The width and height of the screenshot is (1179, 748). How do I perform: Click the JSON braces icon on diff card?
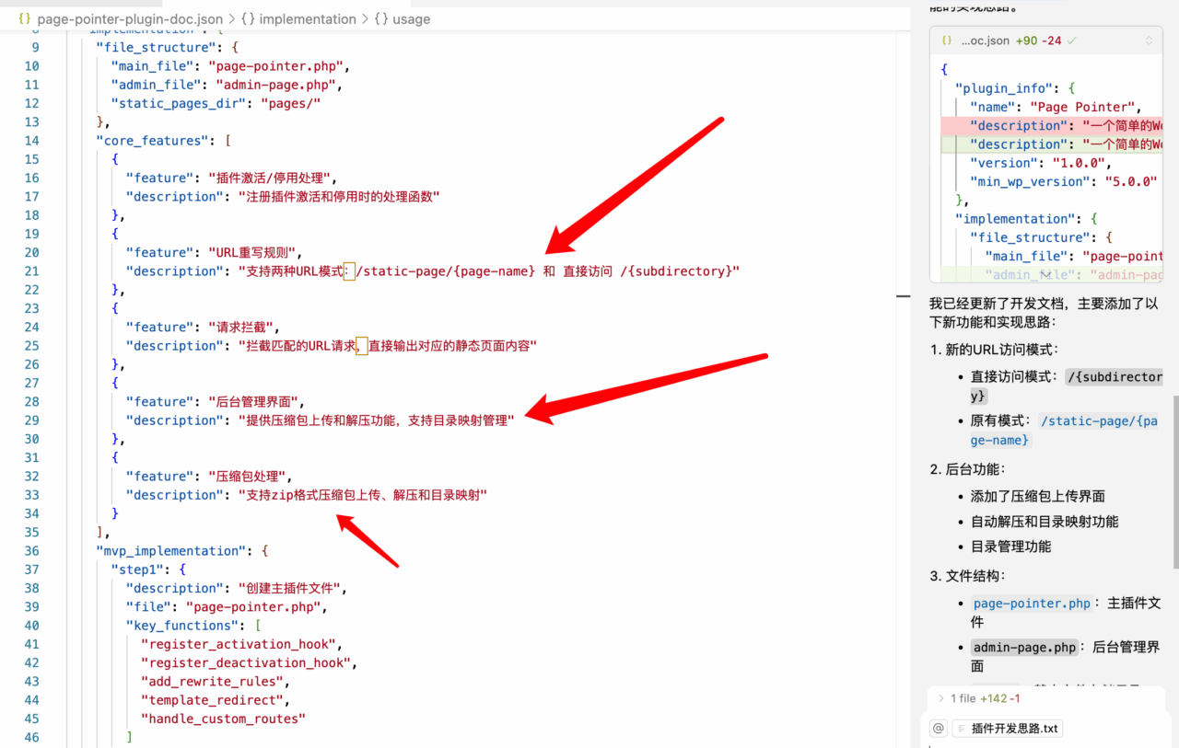(947, 41)
